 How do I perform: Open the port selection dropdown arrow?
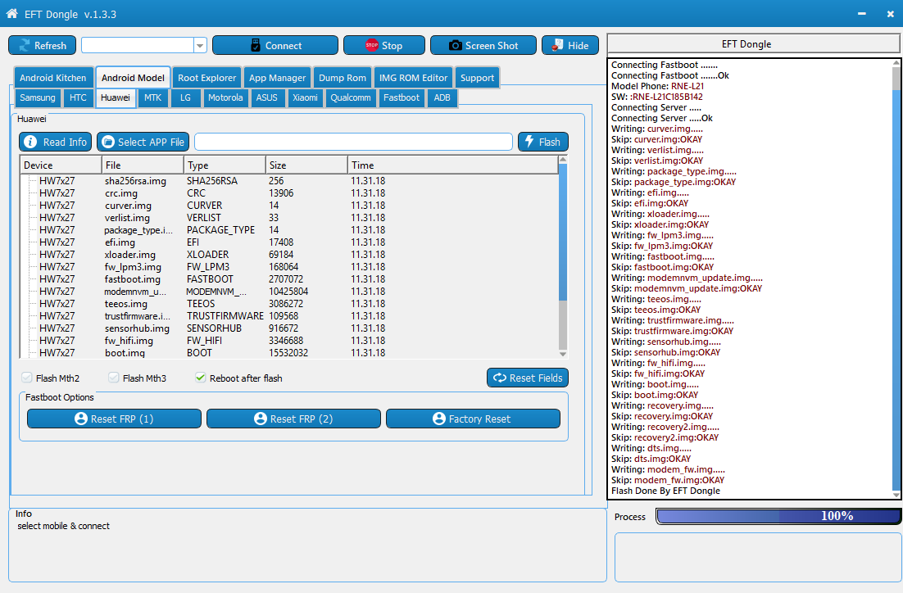(200, 46)
